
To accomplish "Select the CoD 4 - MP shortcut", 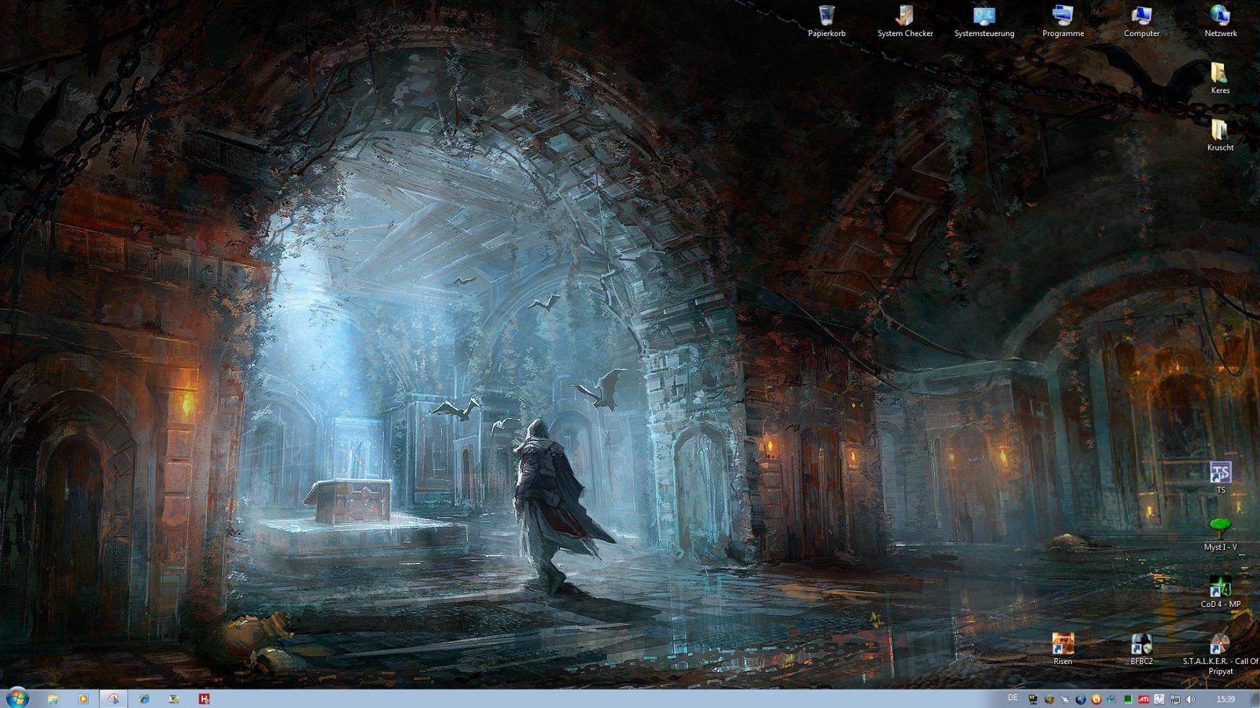I will [x=1220, y=592].
